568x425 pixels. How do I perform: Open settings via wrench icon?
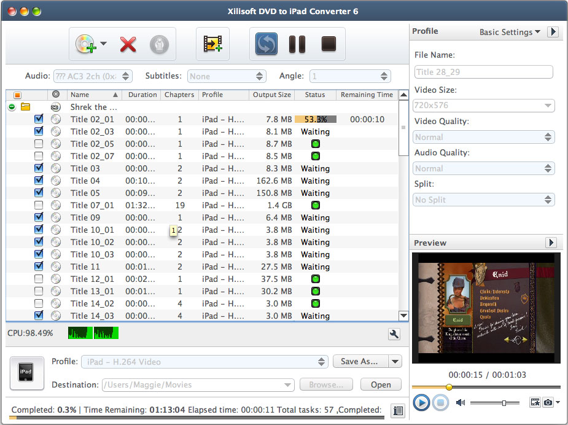point(394,334)
